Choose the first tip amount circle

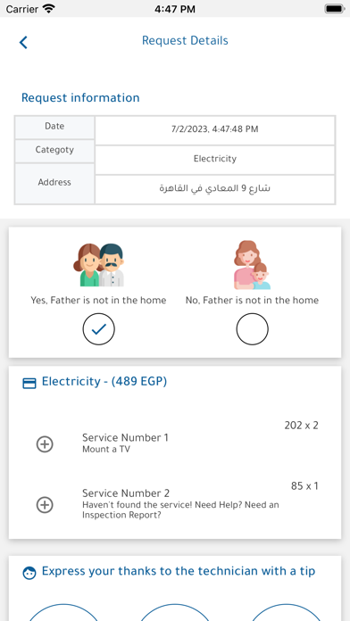(x=63, y=613)
